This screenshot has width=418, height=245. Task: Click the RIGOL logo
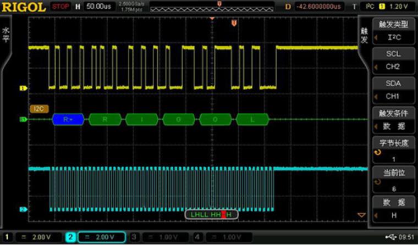[24, 7]
